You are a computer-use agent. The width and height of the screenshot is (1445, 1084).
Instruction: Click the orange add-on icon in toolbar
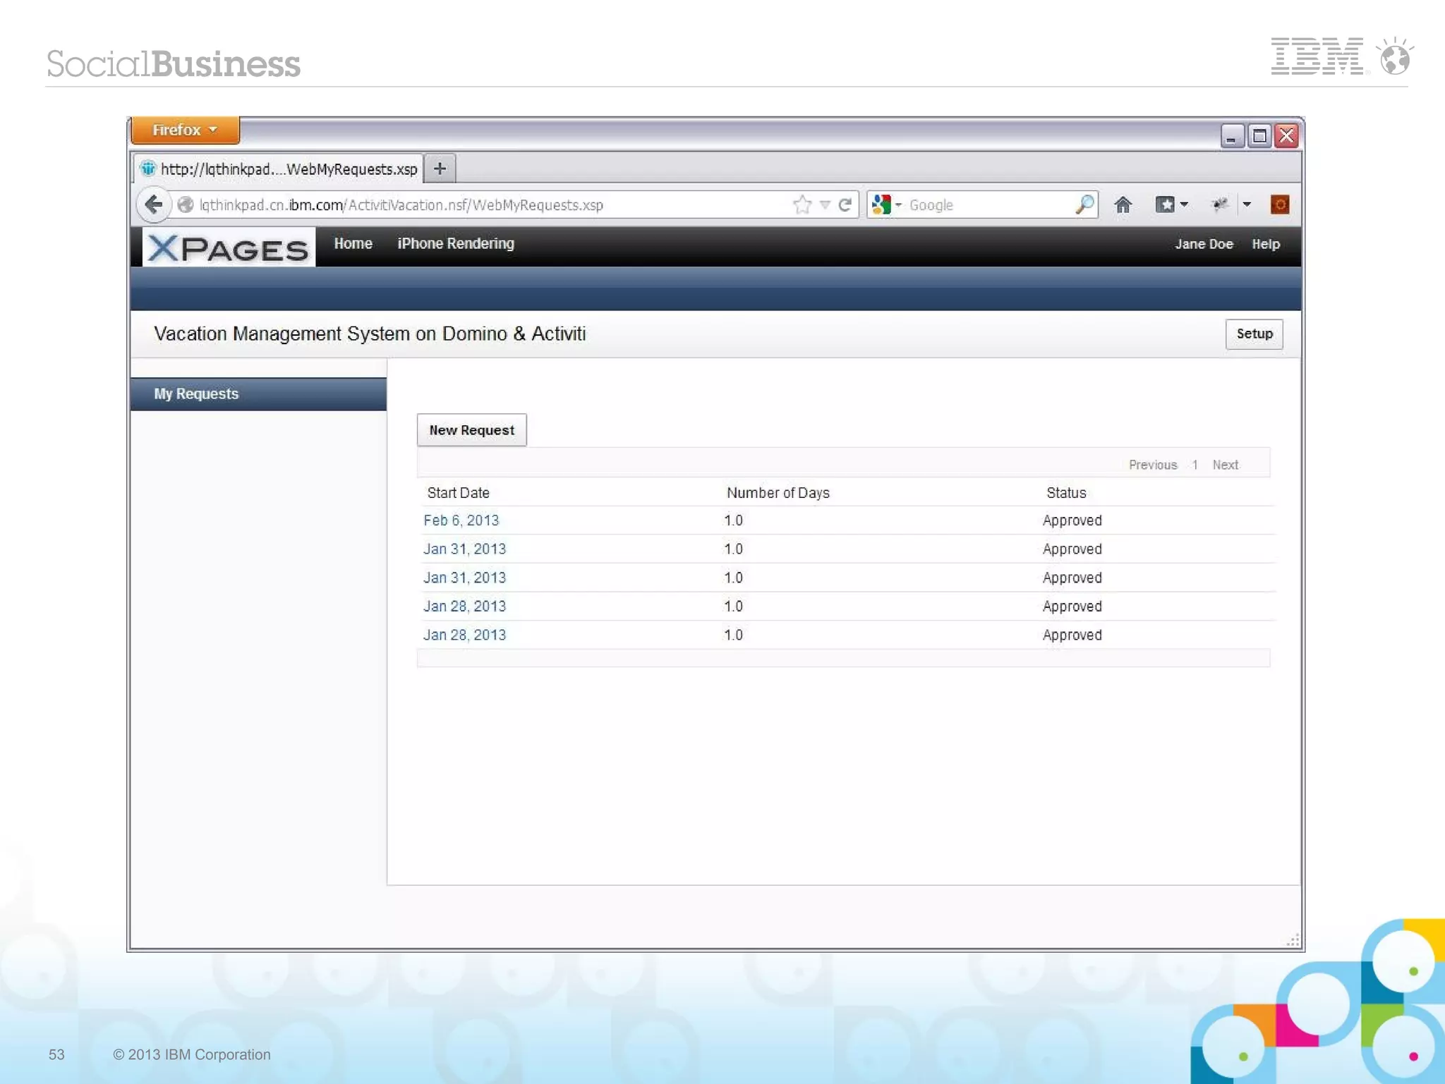(1279, 205)
